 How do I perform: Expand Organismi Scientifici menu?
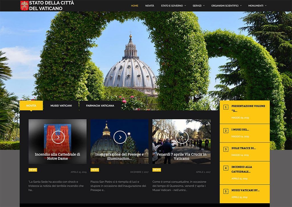[x=226, y=6]
